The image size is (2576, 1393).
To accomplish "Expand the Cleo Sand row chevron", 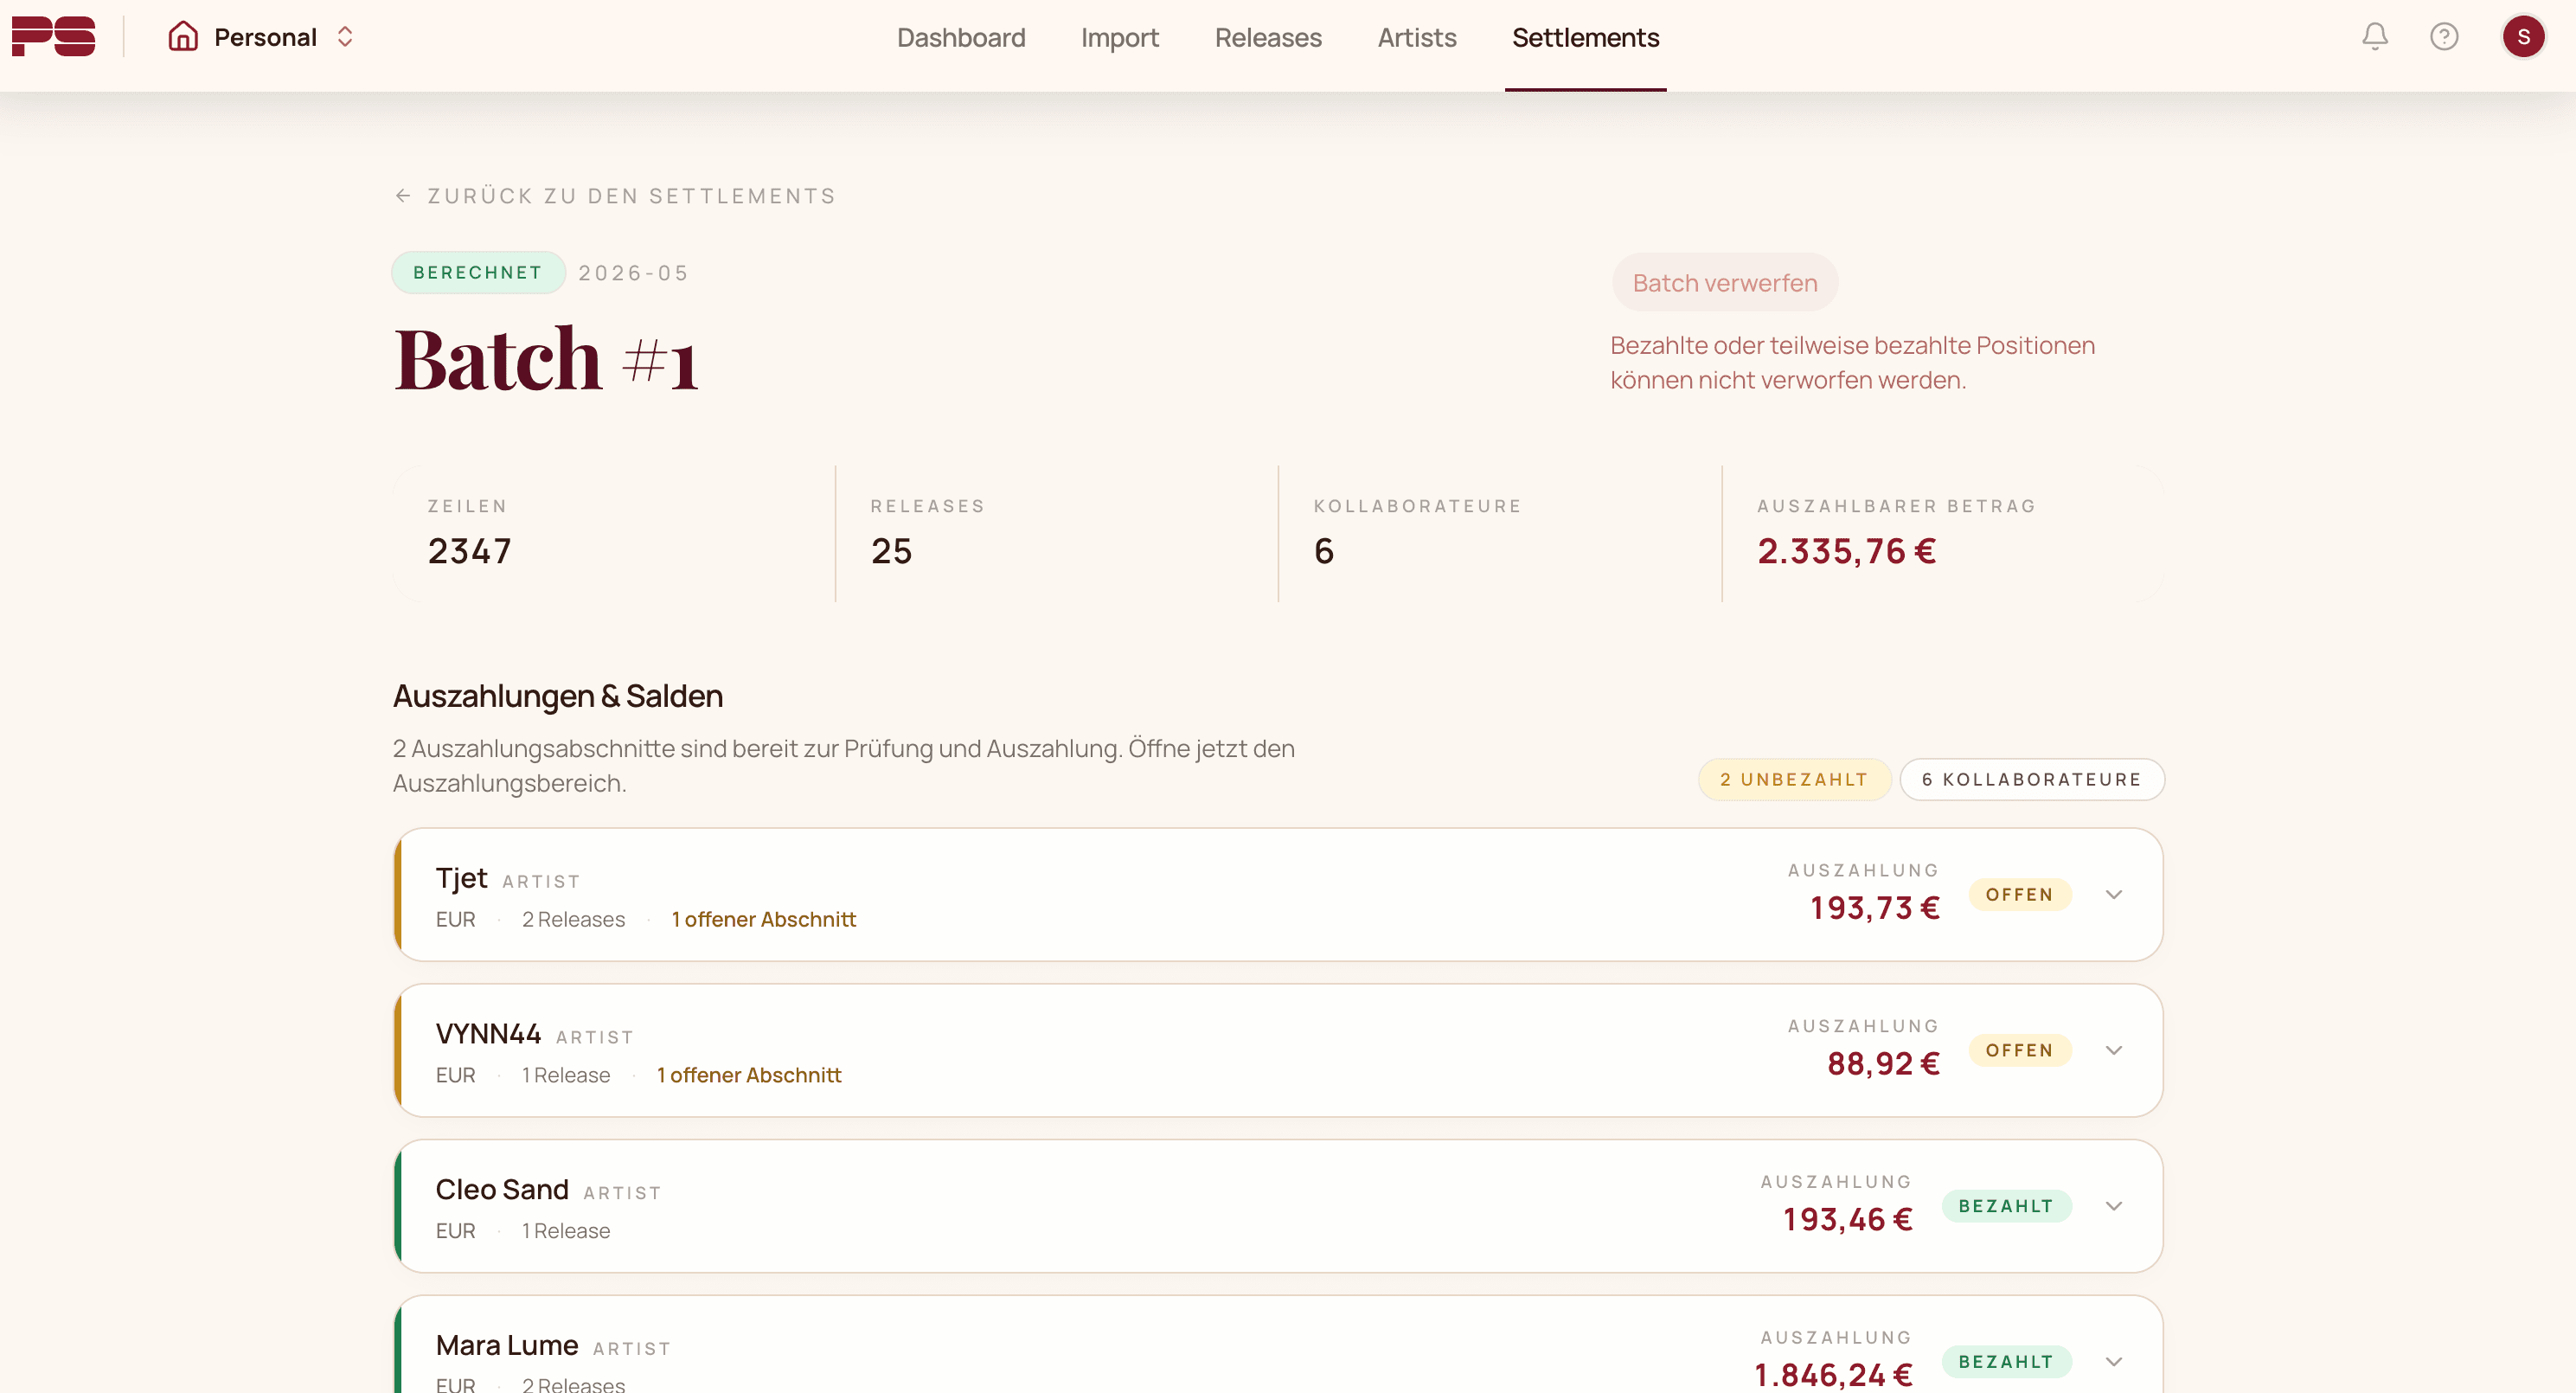I will tap(2113, 1206).
